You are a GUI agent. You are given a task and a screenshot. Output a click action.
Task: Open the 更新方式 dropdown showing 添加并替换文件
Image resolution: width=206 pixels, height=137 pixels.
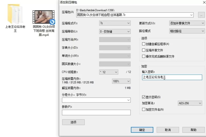pos(187,23)
